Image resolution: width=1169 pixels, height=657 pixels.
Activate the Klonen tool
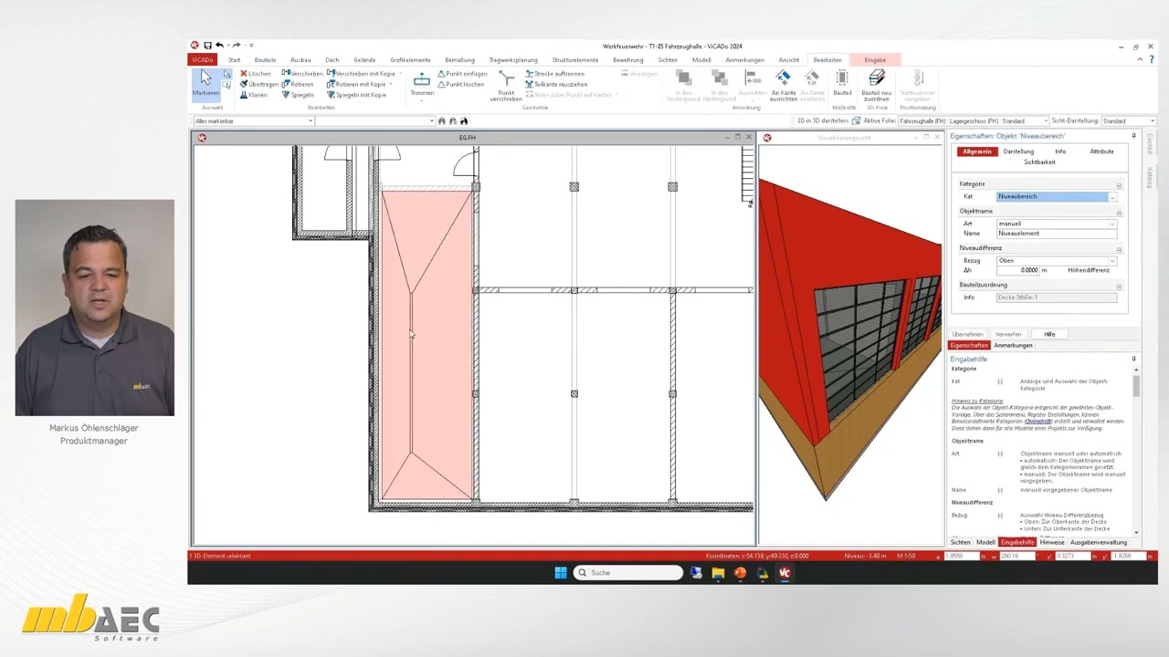click(254, 95)
